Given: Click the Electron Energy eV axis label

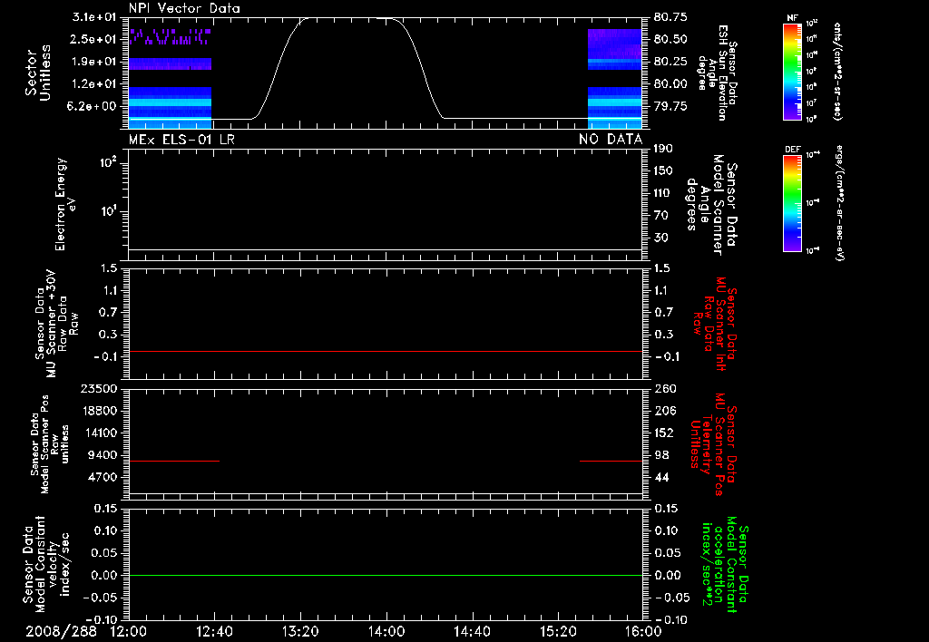Looking at the screenshot, I should [x=65, y=204].
